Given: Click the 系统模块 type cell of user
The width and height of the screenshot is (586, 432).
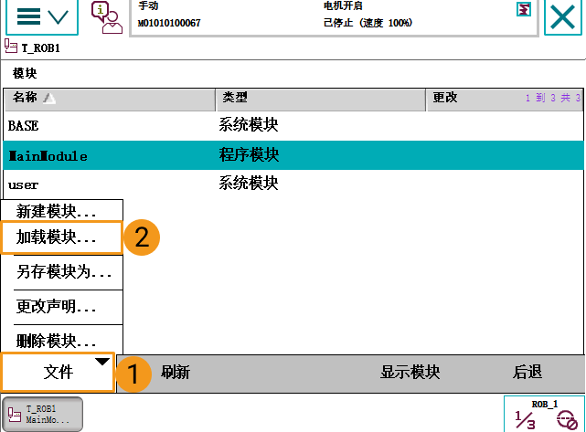Looking at the screenshot, I should click(249, 184).
